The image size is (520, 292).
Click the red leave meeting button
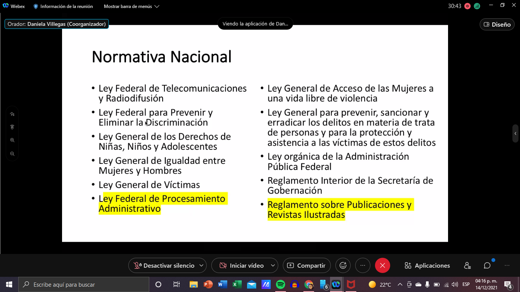tap(383, 265)
